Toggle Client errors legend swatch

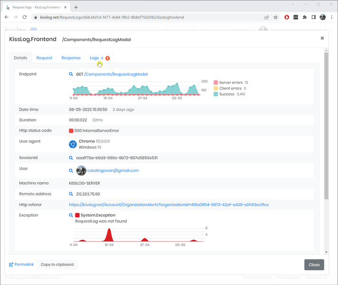(x=216, y=88)
